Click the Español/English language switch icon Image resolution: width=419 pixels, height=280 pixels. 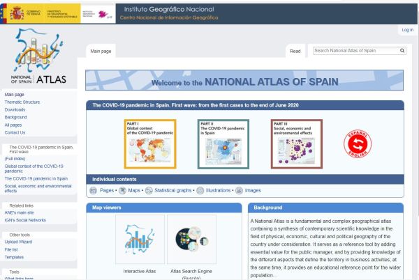pos(358,144)
